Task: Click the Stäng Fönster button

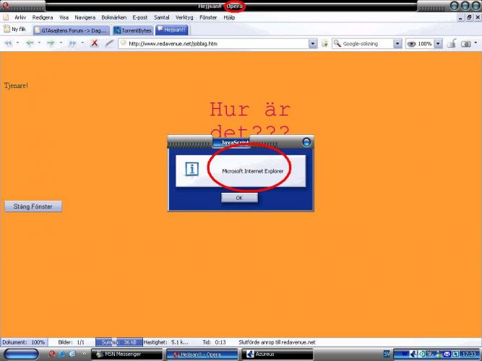Action: coord(33,206)
